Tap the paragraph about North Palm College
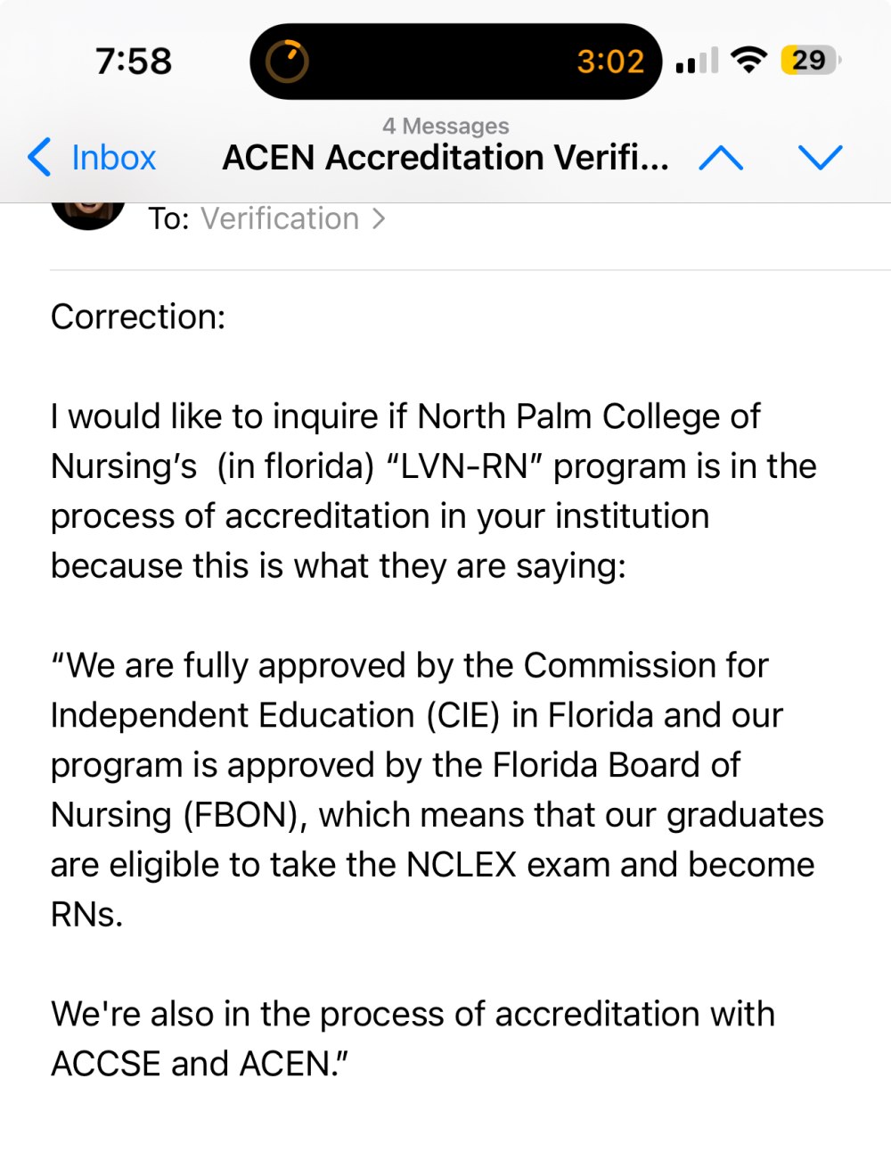891x1169 pixels. 434,491
